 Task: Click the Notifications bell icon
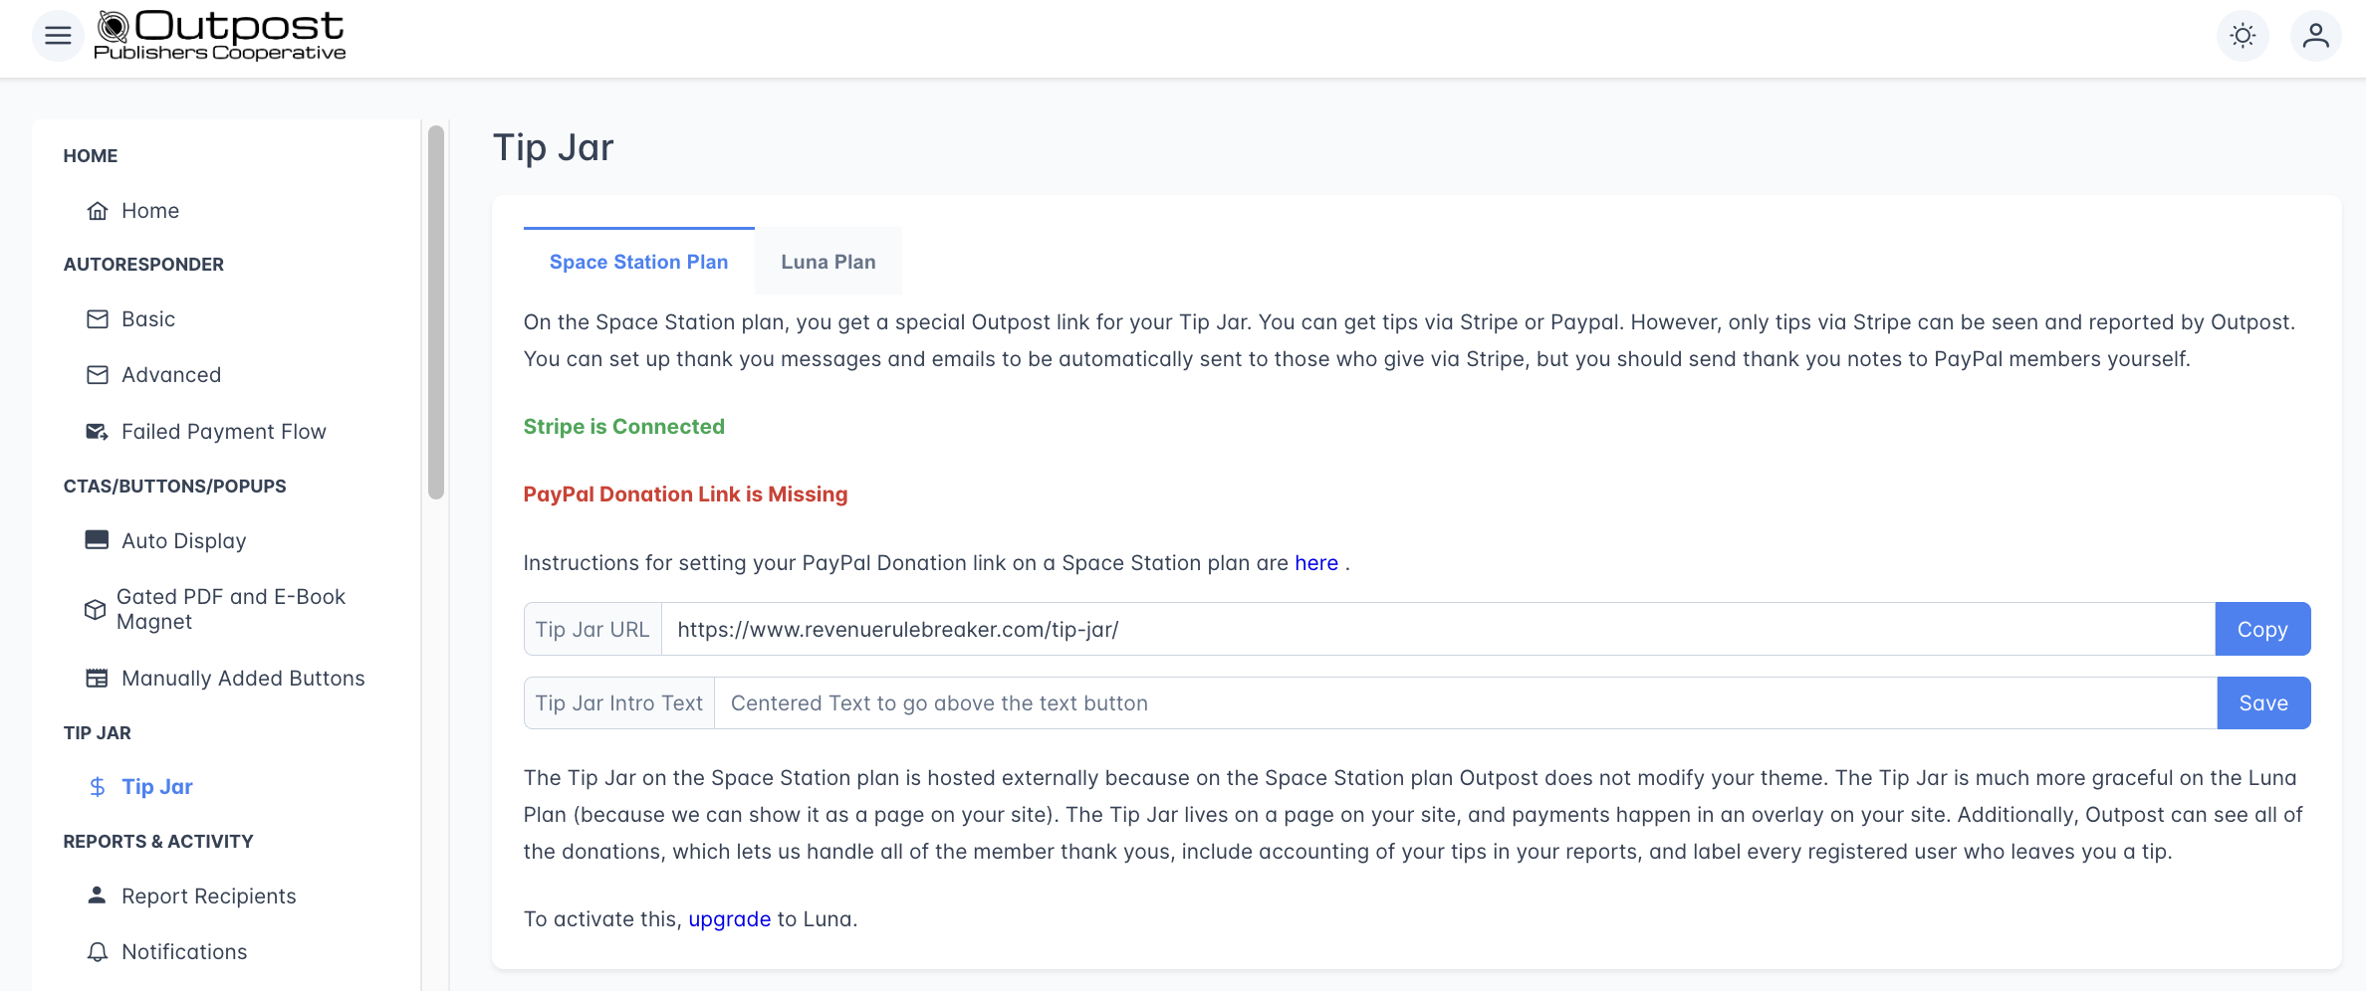pos(98,952)
